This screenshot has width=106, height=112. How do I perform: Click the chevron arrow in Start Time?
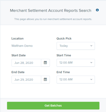[91, 62]
